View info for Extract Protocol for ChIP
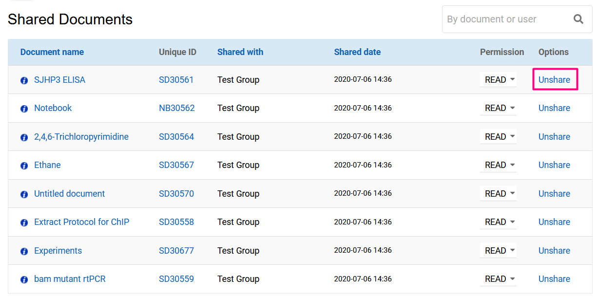Screen dimensions: 598x297 (24, 223)
